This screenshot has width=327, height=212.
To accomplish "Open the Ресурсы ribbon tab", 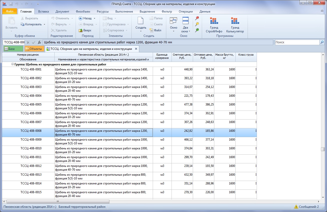I will [x=103, y=12].
